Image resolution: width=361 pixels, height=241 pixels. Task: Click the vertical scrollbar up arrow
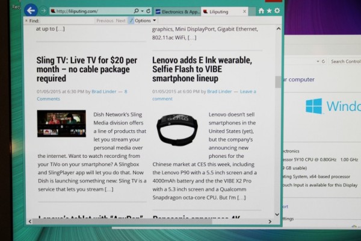click(279, 28)
